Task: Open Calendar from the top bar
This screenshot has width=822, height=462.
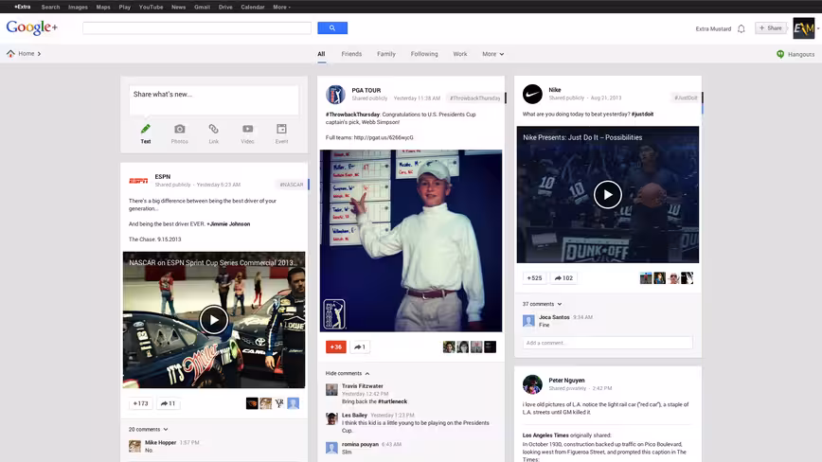Action: [x=253, y=7]
